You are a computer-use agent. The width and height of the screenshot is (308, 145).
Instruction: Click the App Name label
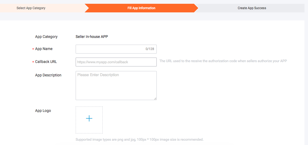click(x=44, y=49)
